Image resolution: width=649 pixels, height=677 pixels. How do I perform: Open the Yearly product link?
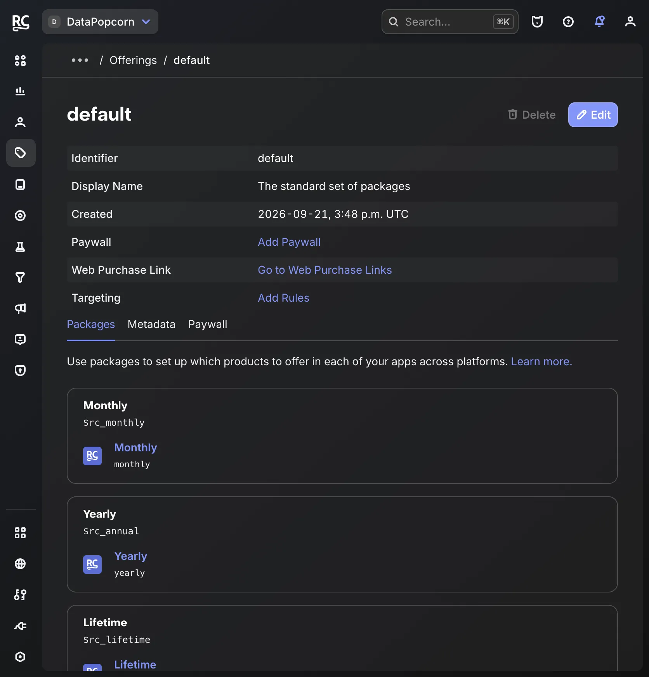click(131, 556)
